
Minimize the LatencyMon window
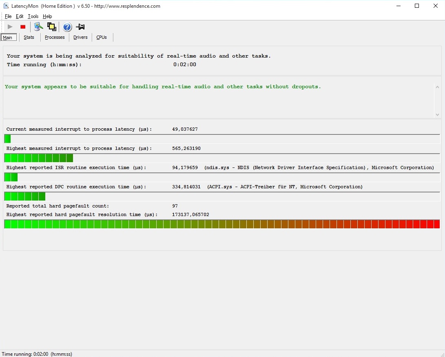coord(399,6)
